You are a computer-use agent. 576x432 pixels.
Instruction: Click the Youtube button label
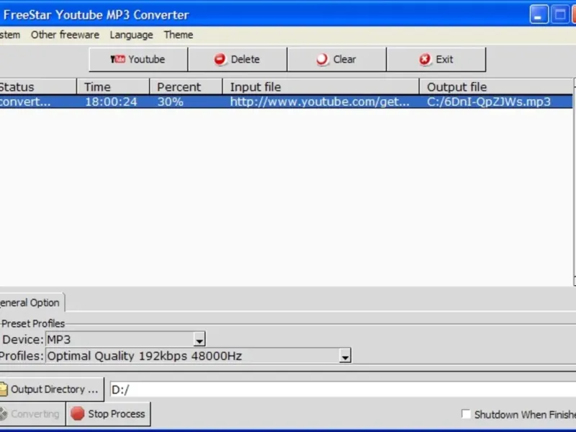click(x=147, y=59)
